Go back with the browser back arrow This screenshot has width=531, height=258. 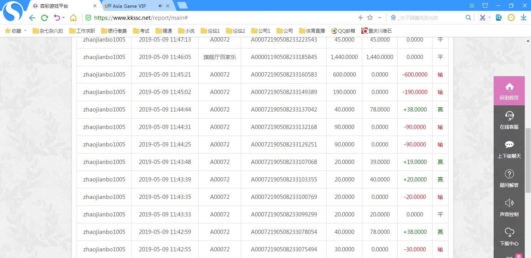pos(32,18)
